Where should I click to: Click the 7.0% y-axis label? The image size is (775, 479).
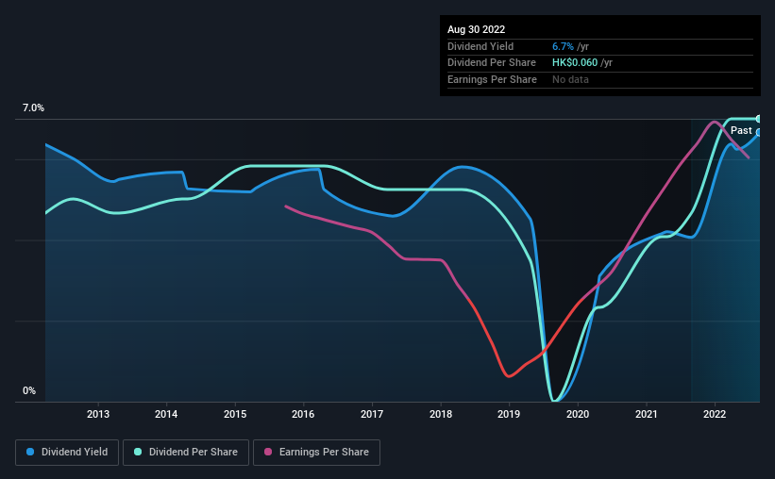coord(33,108)
